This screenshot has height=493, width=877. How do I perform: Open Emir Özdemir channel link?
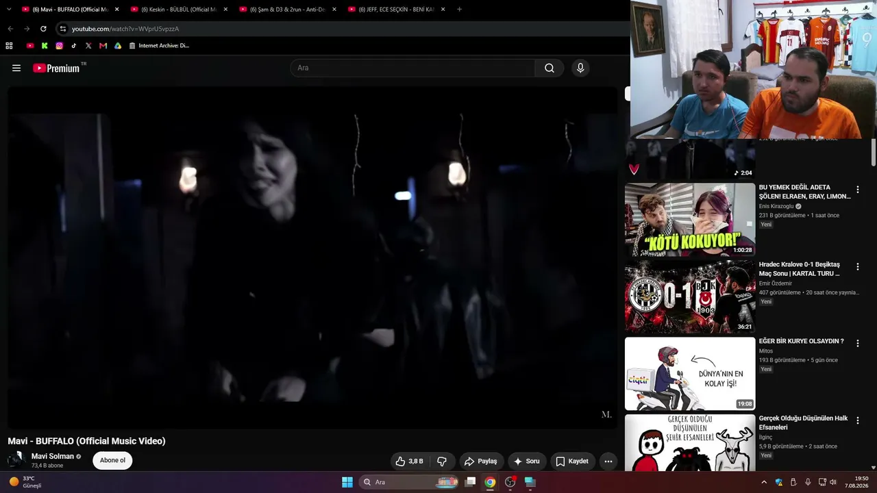point(776,283)
